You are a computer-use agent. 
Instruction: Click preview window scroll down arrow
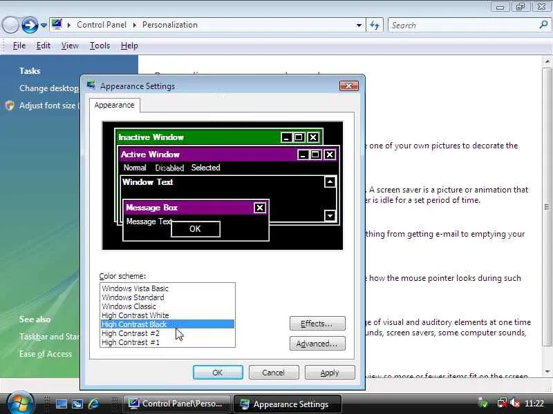point(330,215)
